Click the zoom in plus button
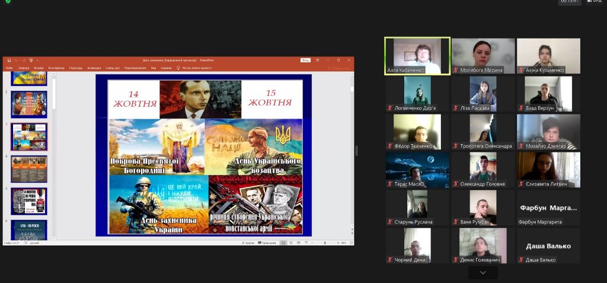This screenshot has height=283, width=607. 337,243
